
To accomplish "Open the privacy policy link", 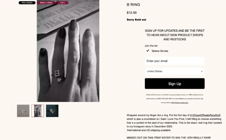I will click(180, 103).
